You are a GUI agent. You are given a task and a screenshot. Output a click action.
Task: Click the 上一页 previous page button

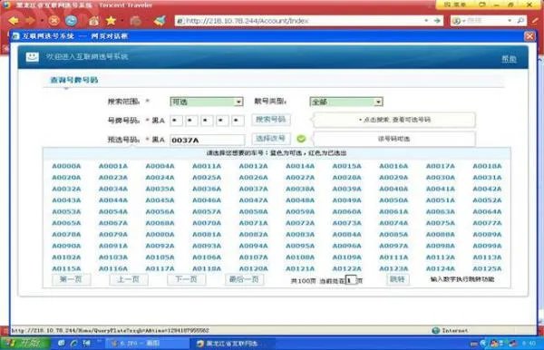point(129,279)
